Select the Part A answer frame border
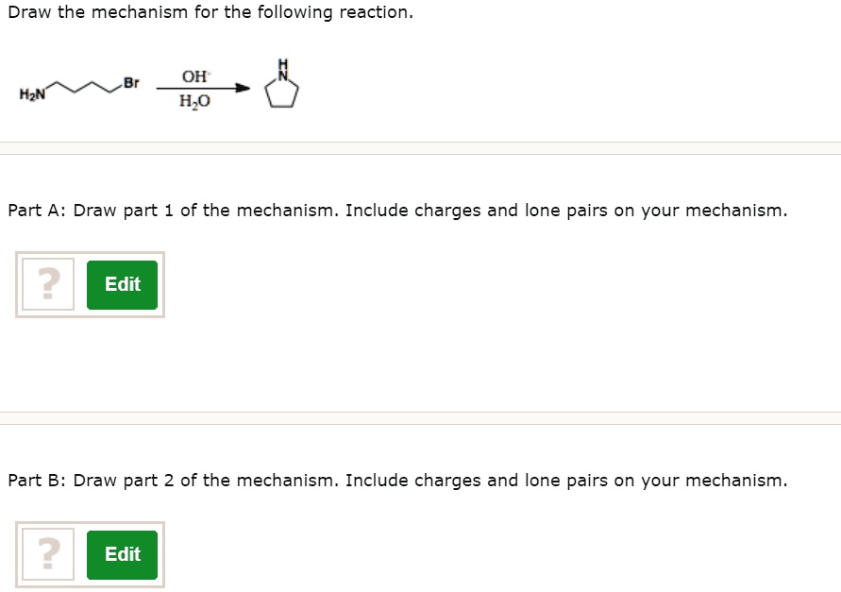Image resolution: width=841 pixels, height=592 pixels. (x=90, y=250)
